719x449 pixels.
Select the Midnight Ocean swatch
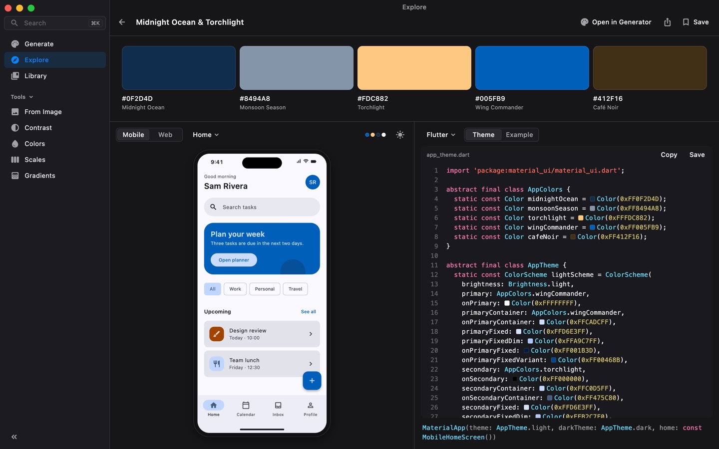pyautogui.click(x=179, y=68)
